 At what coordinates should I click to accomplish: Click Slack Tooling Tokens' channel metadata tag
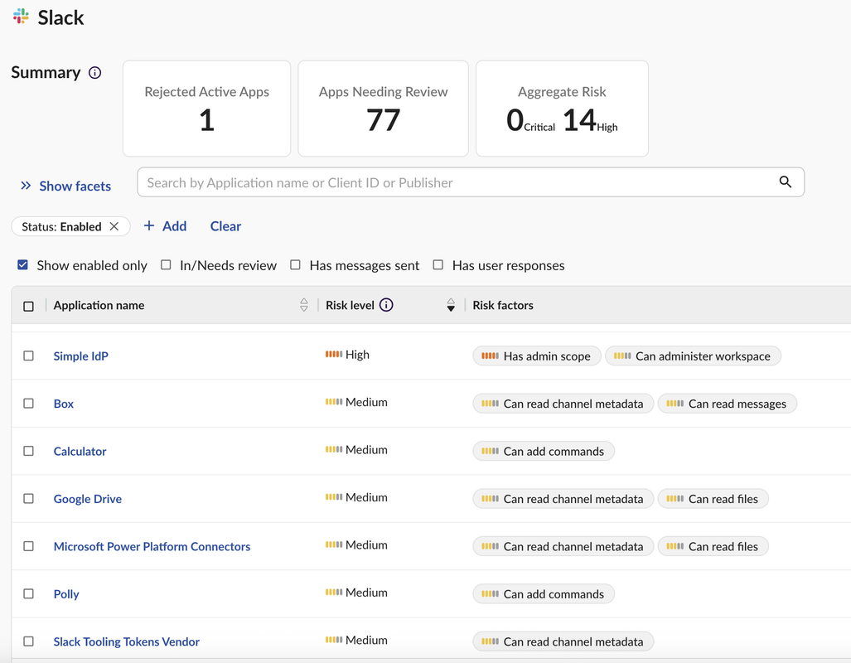point(563,641)
